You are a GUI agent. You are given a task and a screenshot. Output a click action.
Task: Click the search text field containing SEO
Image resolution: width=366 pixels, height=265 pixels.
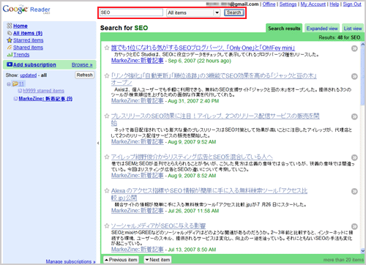point(131,12)
